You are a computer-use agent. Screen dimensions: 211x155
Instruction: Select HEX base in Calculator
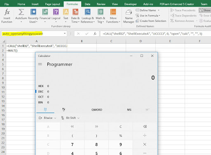pos(44,86)
